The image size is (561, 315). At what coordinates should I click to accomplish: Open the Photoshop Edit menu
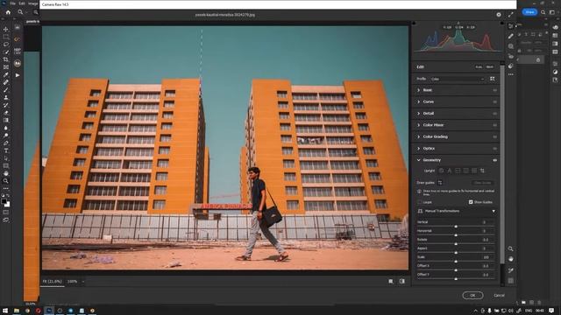click(x=22, y=3)
